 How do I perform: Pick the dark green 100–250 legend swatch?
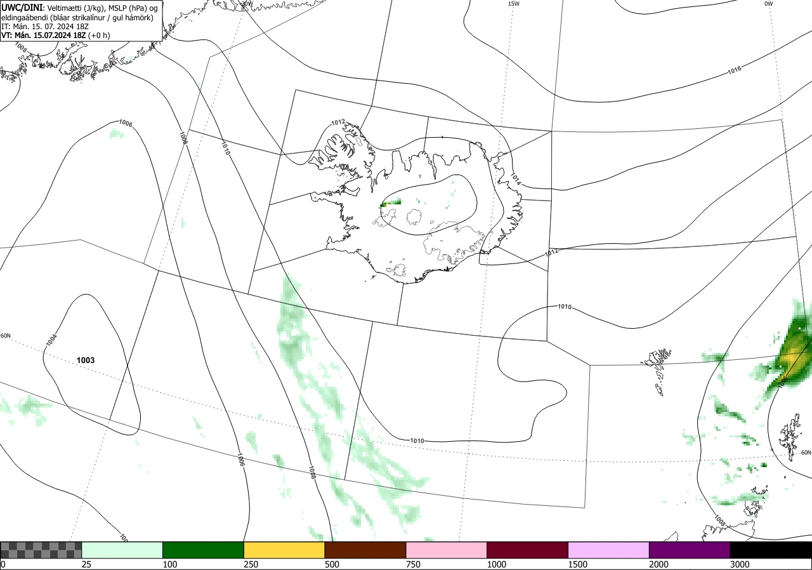point(204,550)
